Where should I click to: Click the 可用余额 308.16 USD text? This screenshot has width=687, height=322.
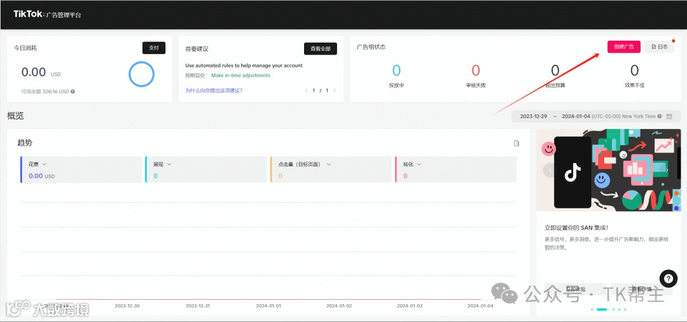coord(45,92)
